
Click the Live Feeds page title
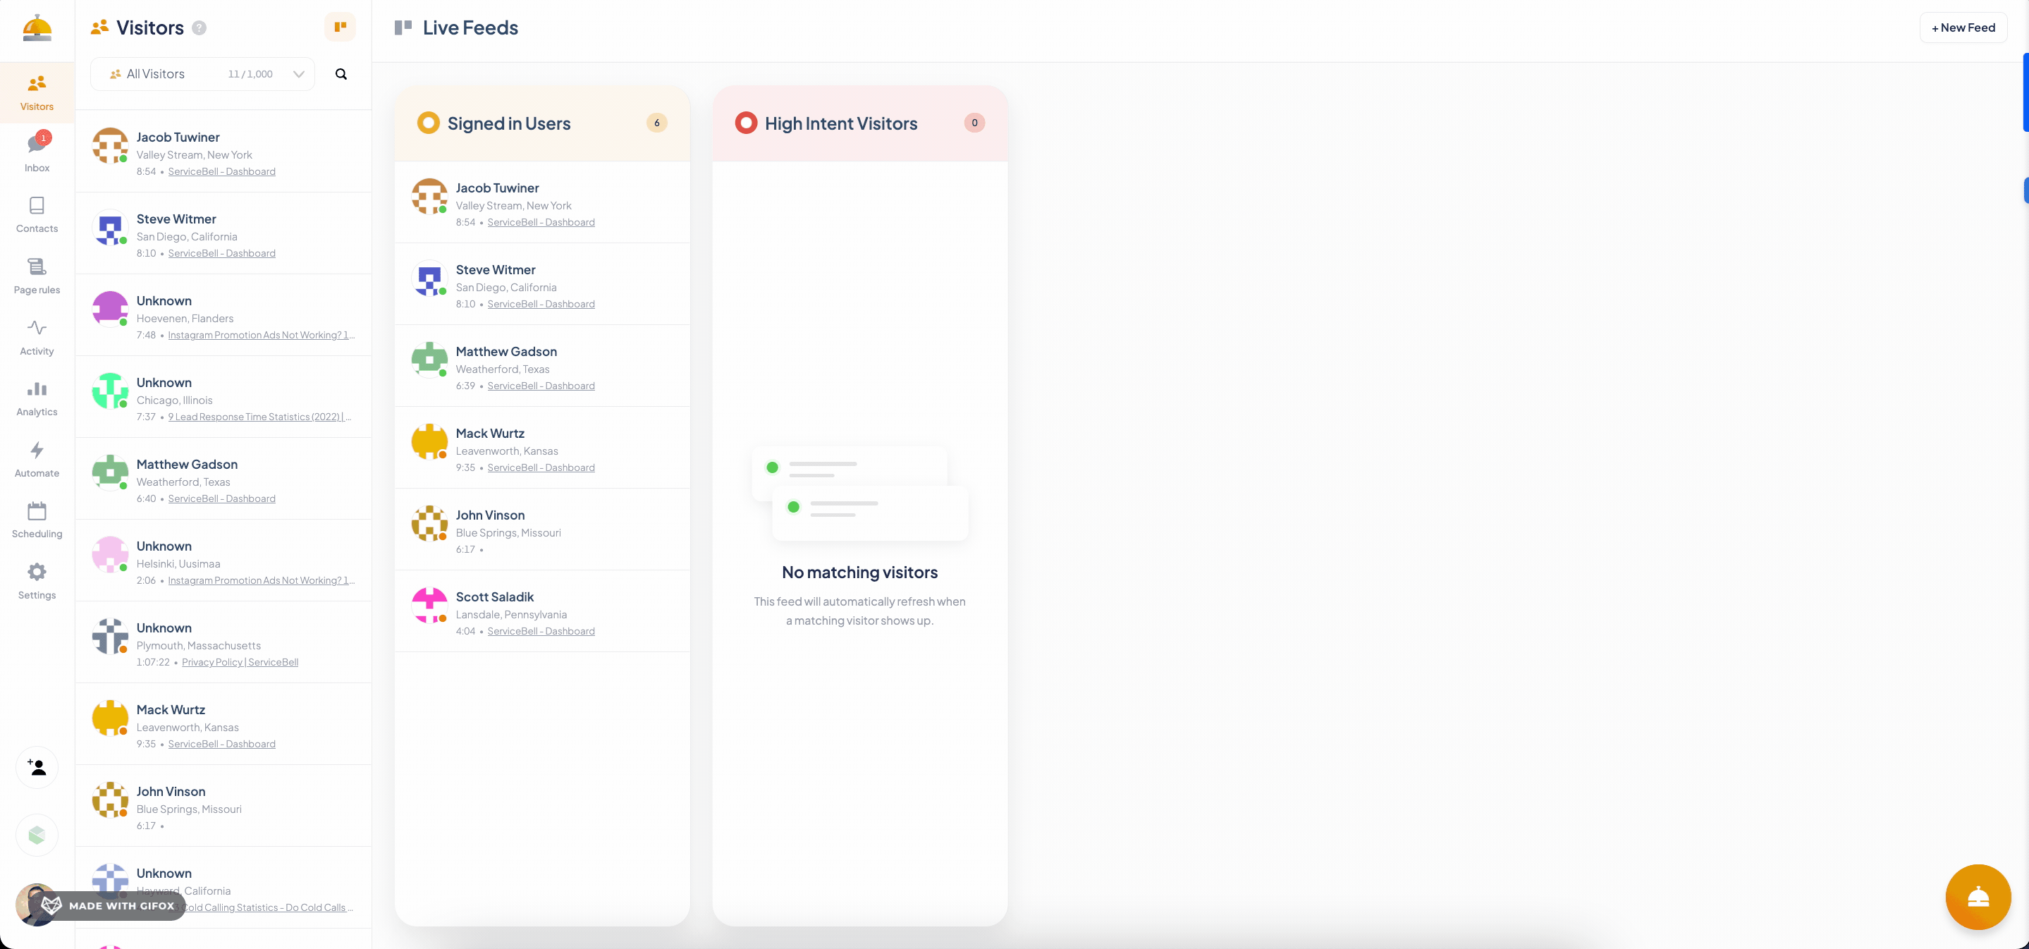470,27
